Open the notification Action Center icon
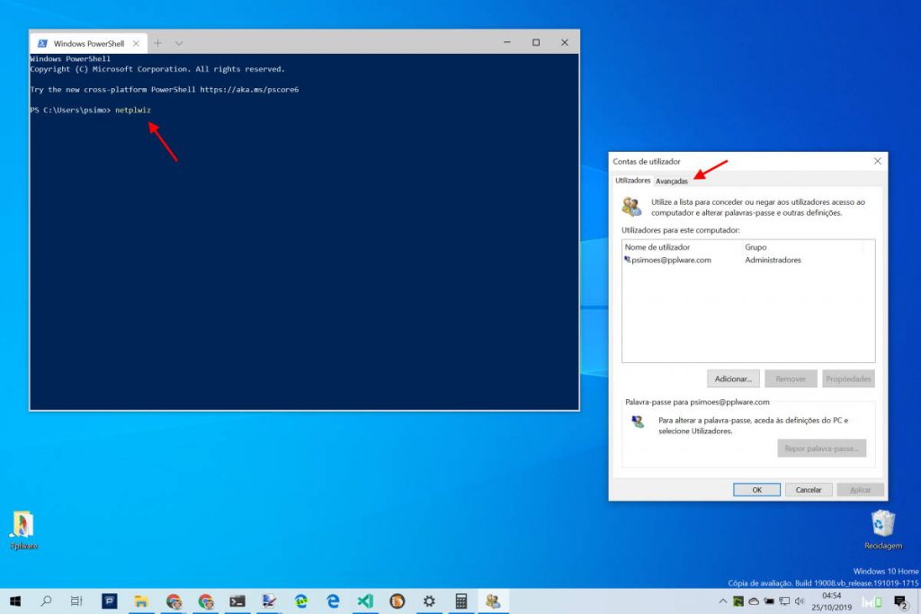 tap(899, 601)
